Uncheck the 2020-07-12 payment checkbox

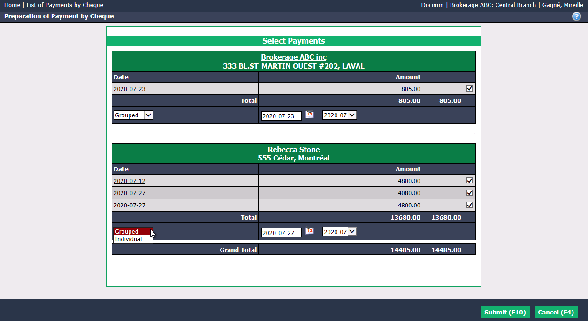point(469,180)
